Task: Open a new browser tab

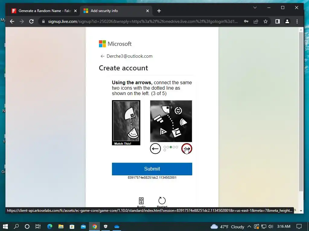Action: point(159,11)
